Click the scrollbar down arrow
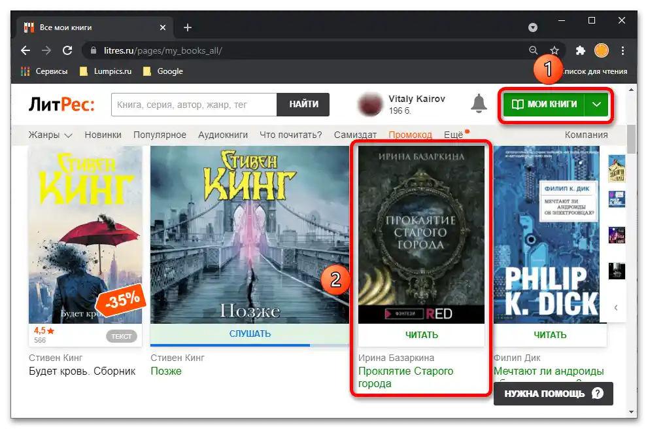The image size is (648, 429). pyautogui.click(x=631, y=411)
